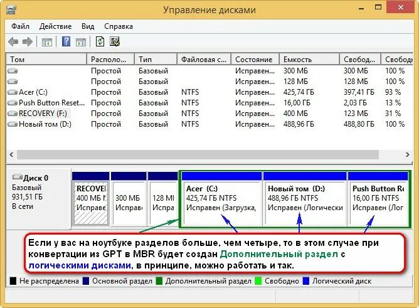The width and height of the screenshot is (419, 308).
Task: Sort by the Емкость column header
Action: tap(309, 60)
